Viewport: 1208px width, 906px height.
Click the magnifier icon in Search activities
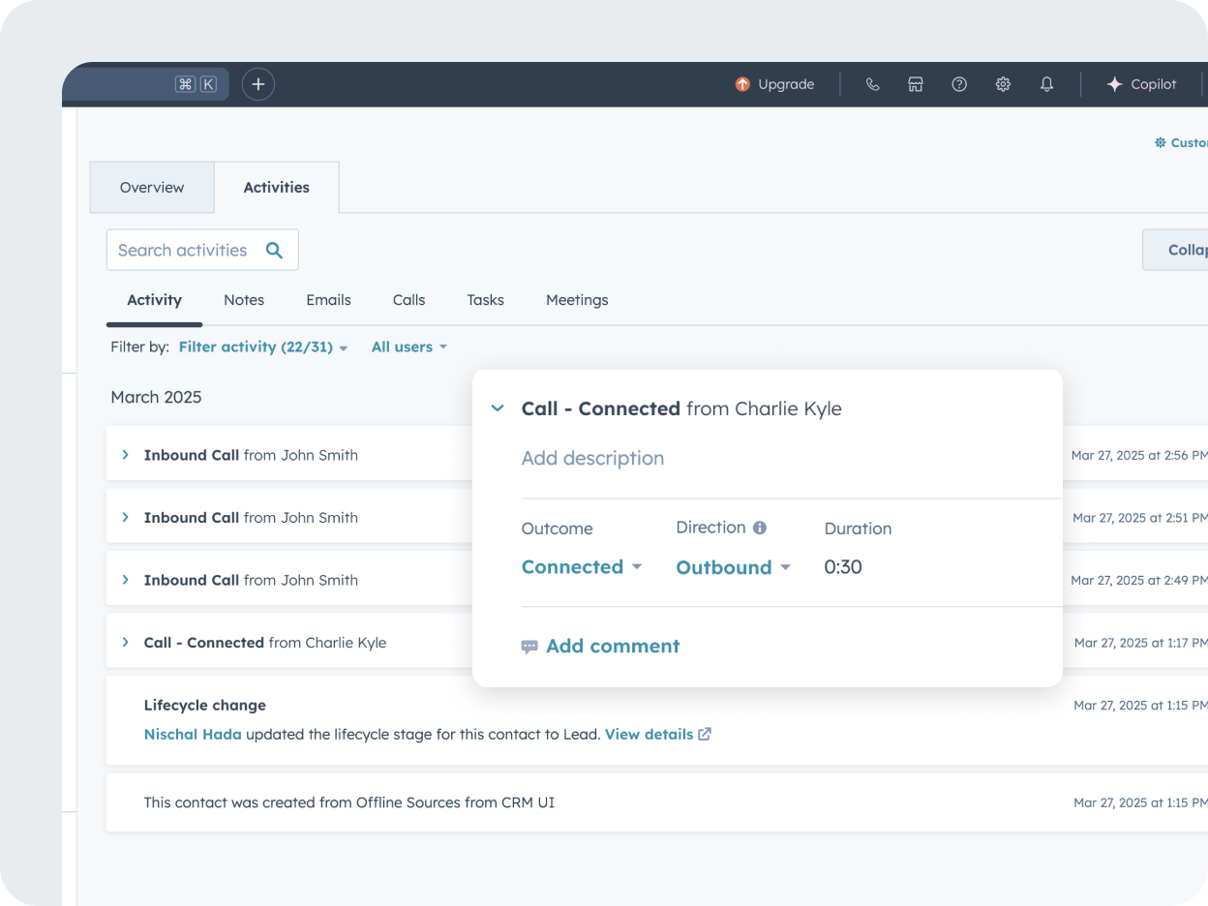click(275, 251)
